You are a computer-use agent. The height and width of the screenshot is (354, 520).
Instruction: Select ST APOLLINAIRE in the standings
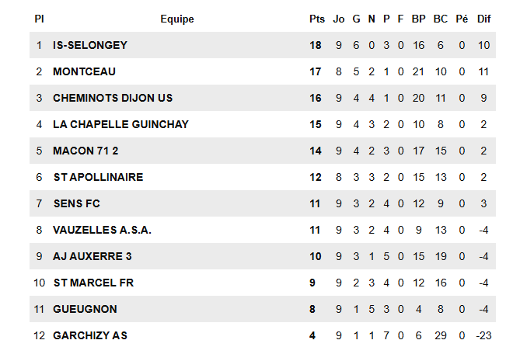98,177
